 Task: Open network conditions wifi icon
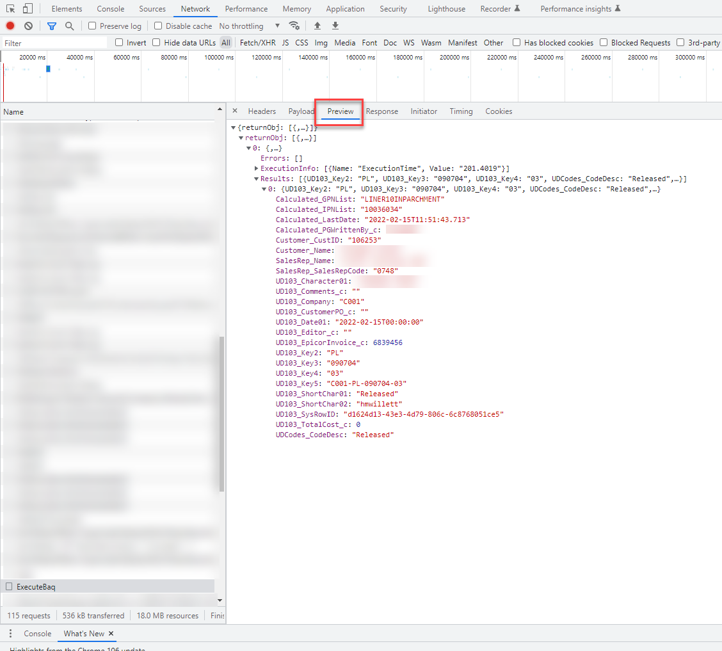pyautogui.click(x=294, y=26)
